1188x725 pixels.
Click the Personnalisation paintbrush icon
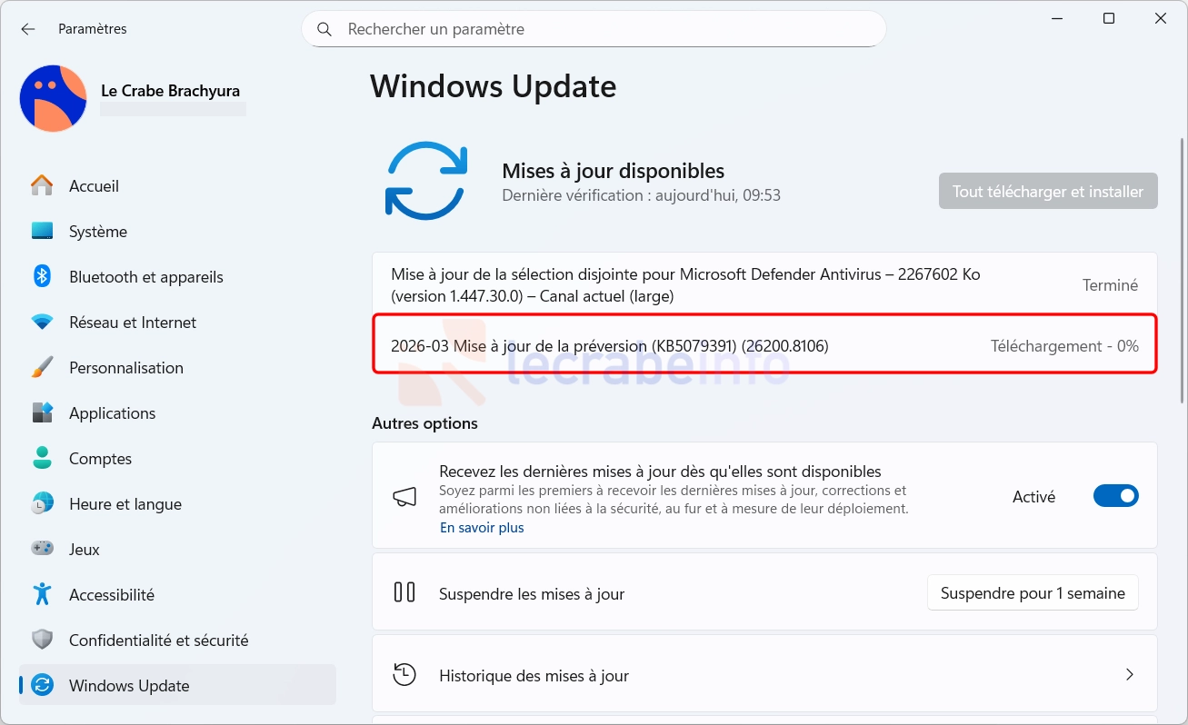pyautogui.click(x=42, y=367)
